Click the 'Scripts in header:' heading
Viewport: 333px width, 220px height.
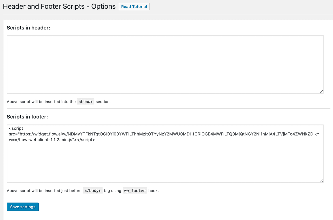[28, 28]
